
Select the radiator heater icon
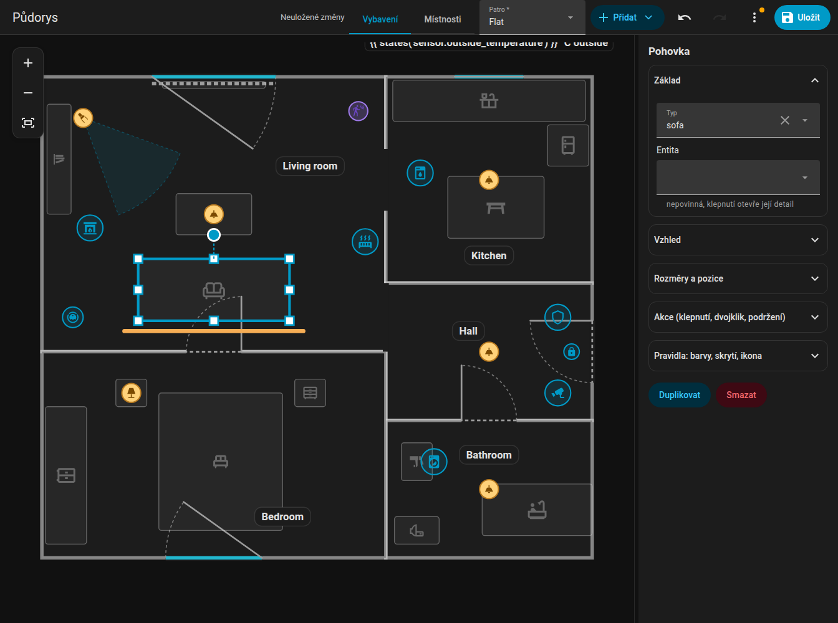(365, 242)
